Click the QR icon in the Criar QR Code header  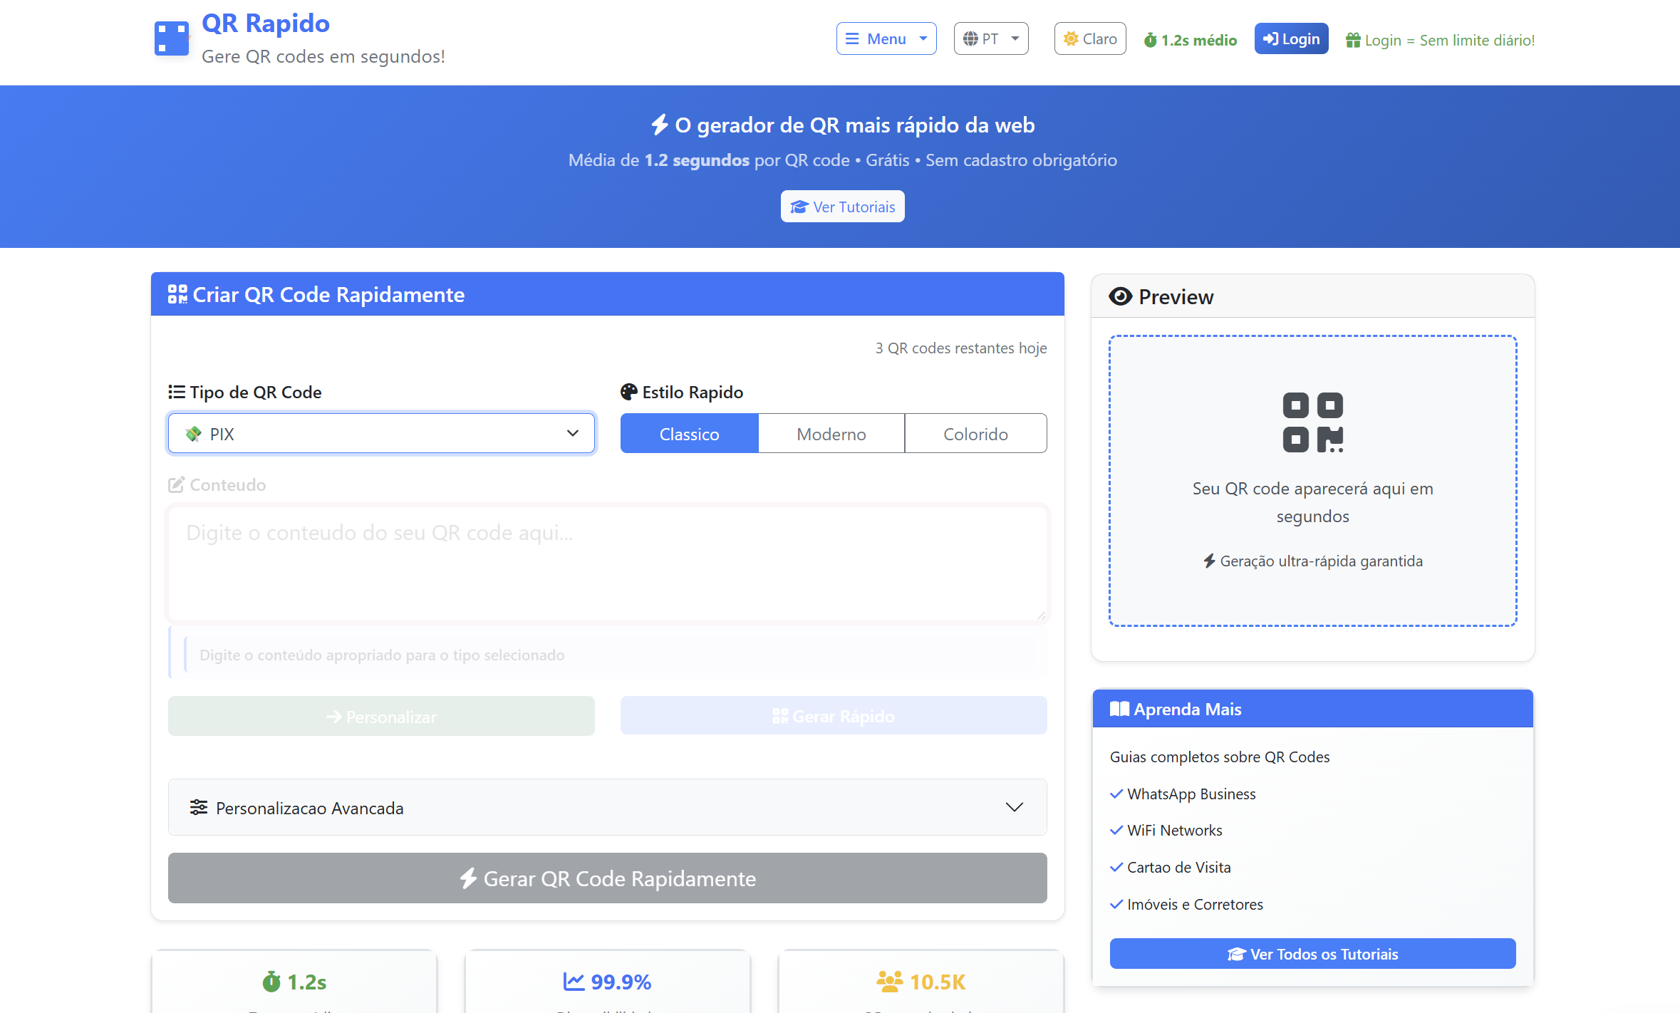click(x=177, y=294)
